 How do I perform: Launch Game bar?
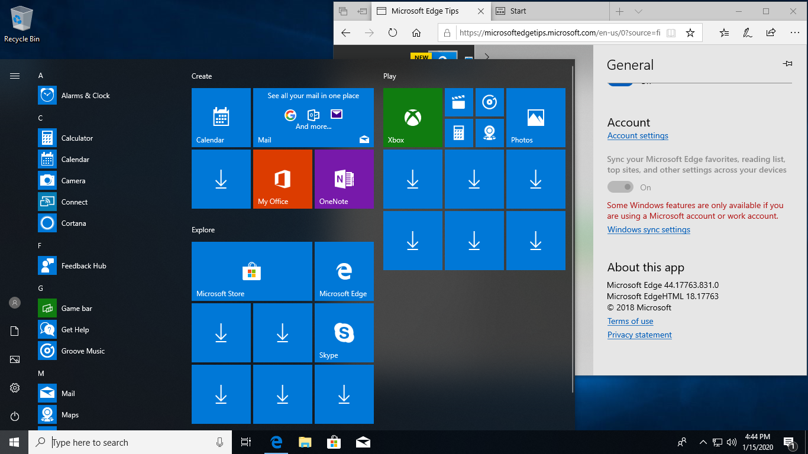[x=106, y=308]
